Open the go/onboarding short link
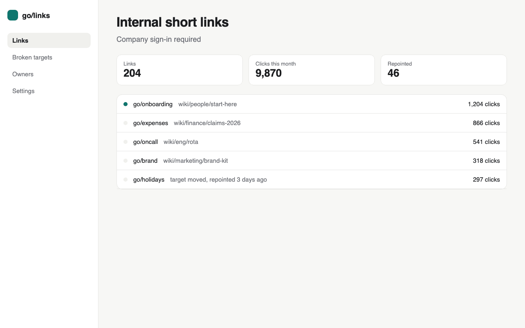This screenshot has width=525, height=328. (153, 104)
